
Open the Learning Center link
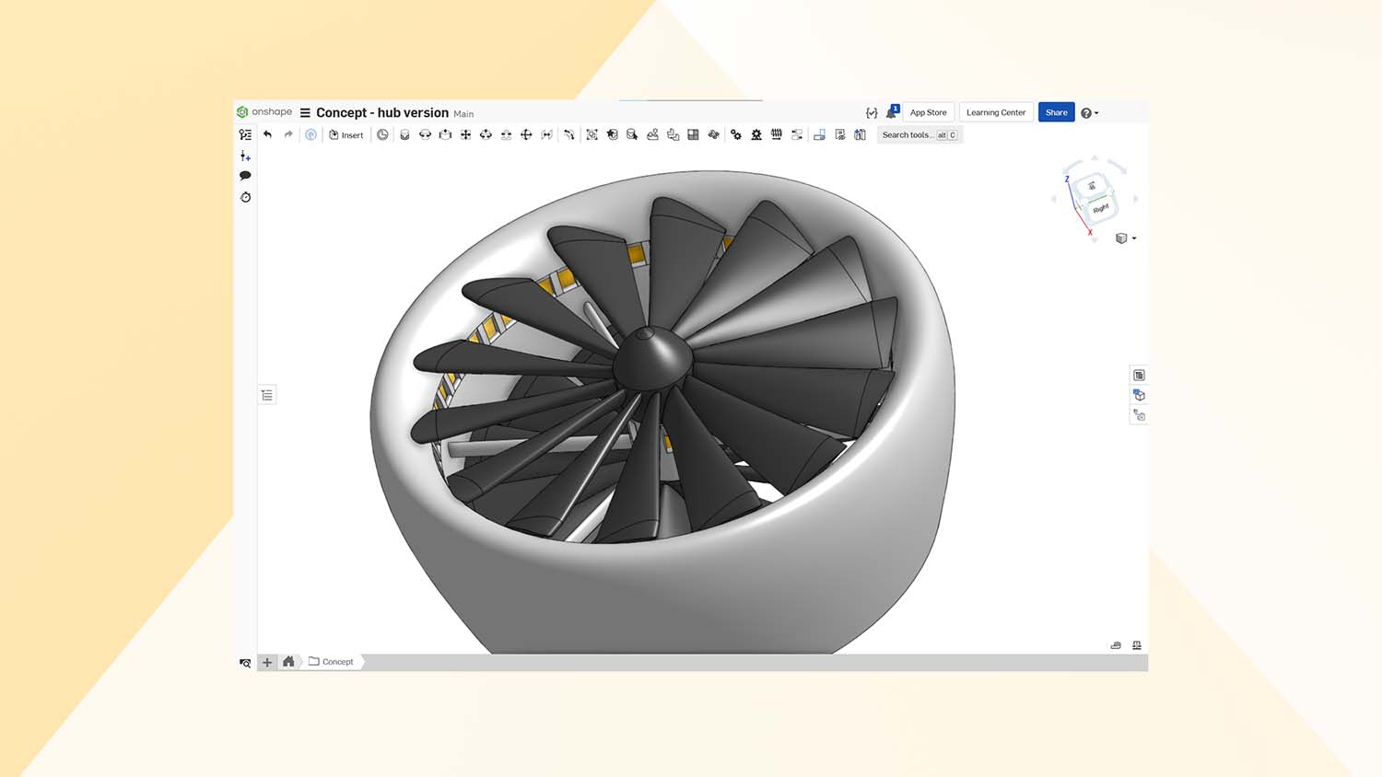(x=995, y=112)
